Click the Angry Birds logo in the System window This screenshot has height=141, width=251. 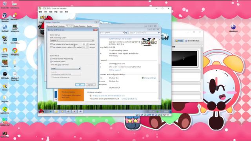(149, 42)
